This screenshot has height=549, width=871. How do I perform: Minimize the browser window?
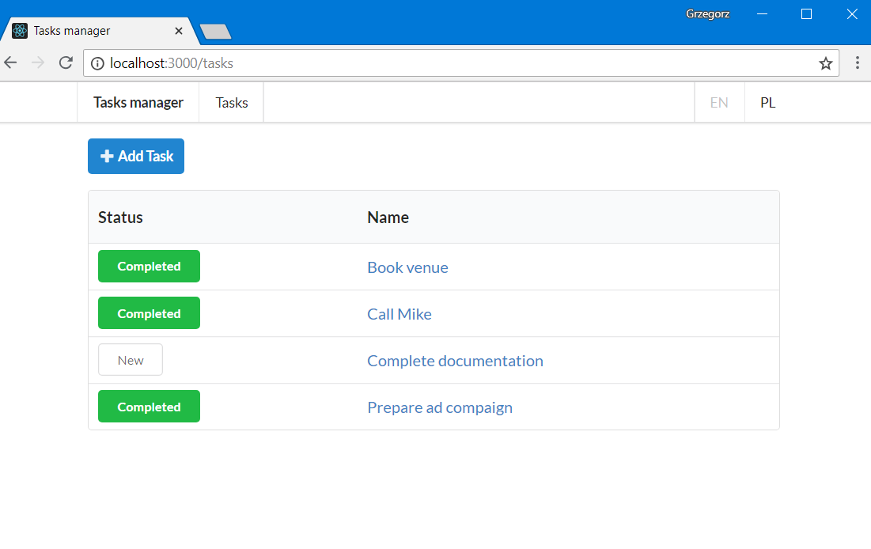(762, 14)
